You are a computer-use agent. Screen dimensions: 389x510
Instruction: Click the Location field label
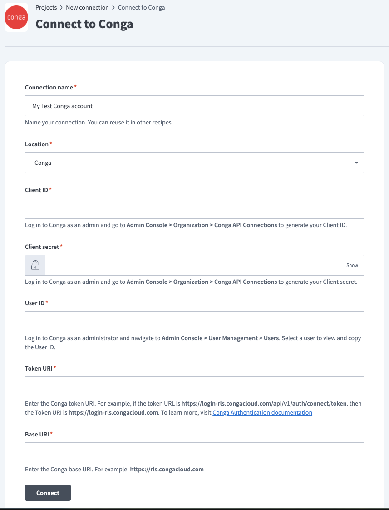(36, 144)
